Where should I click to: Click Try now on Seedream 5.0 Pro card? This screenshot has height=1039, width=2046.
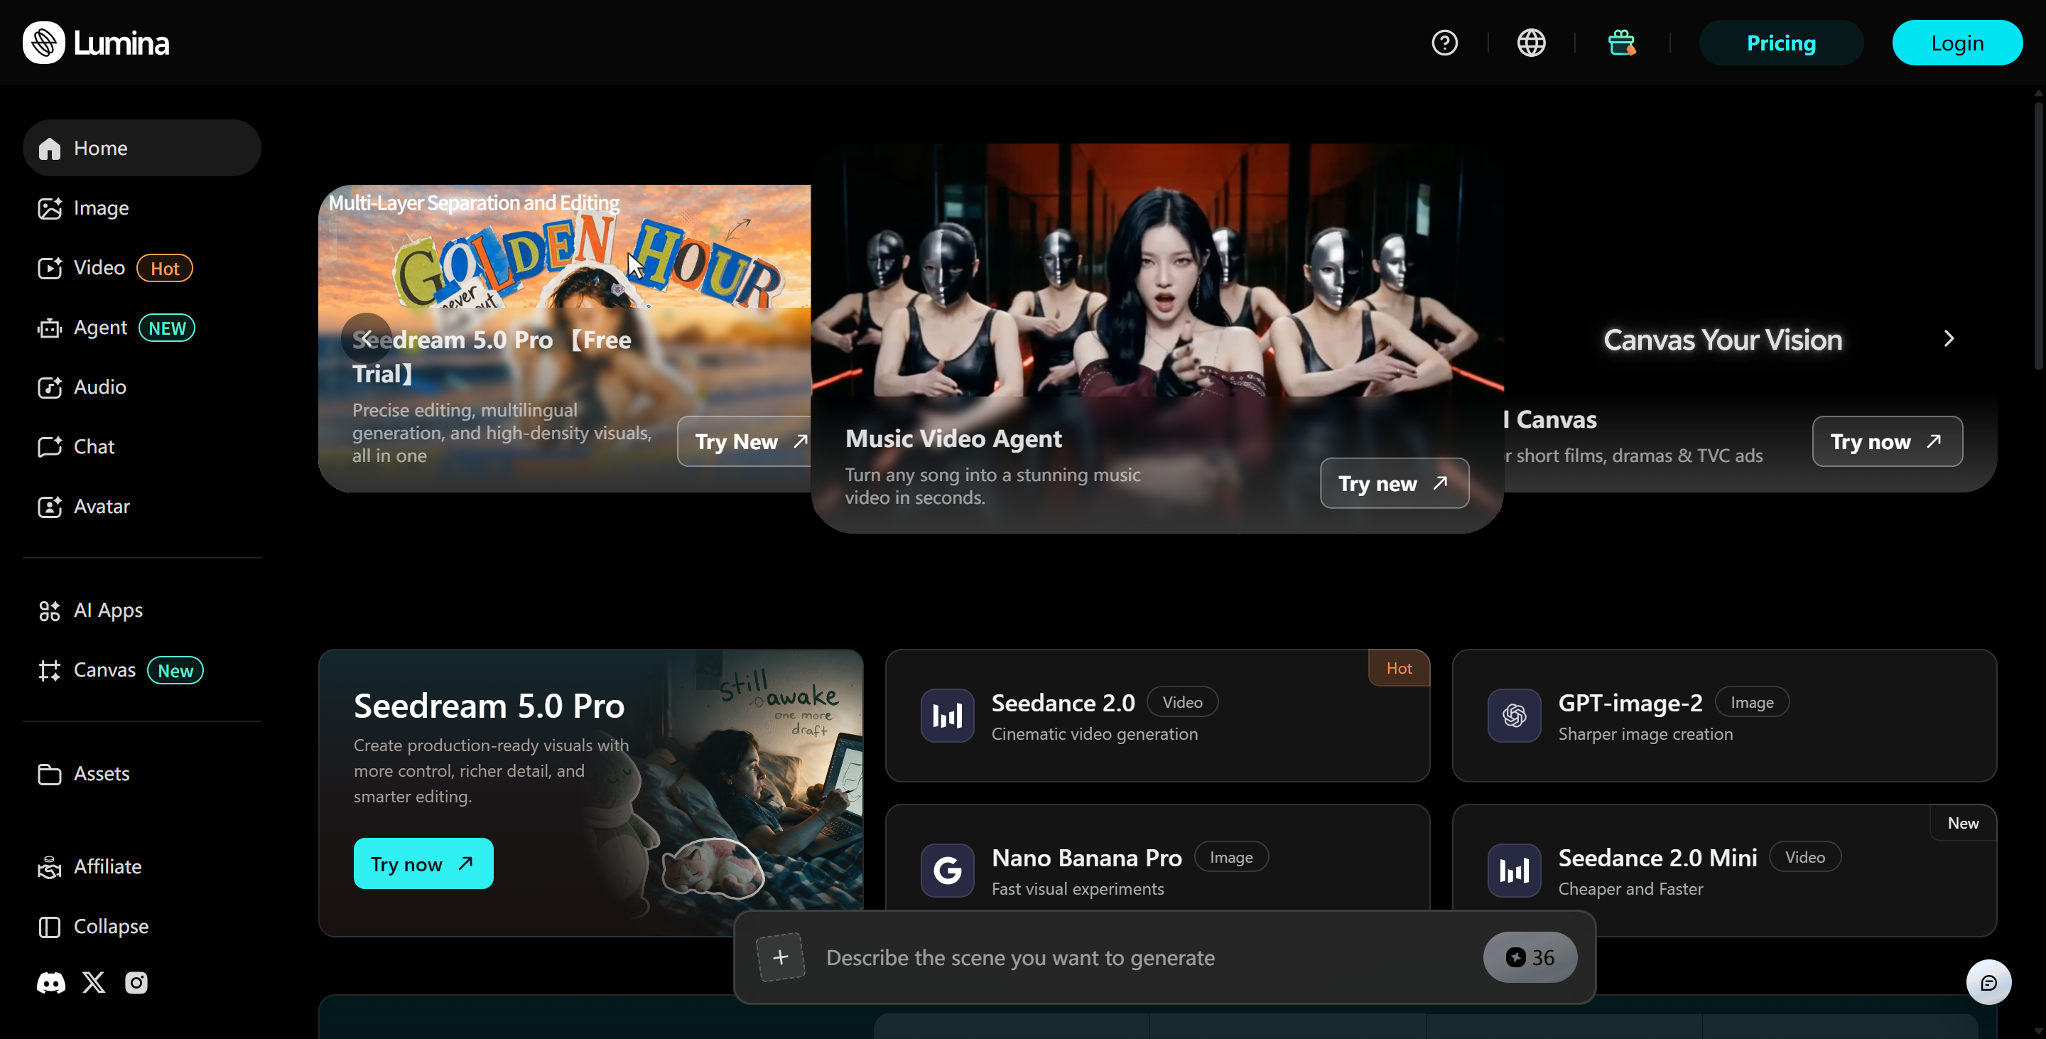coord(423,864)
